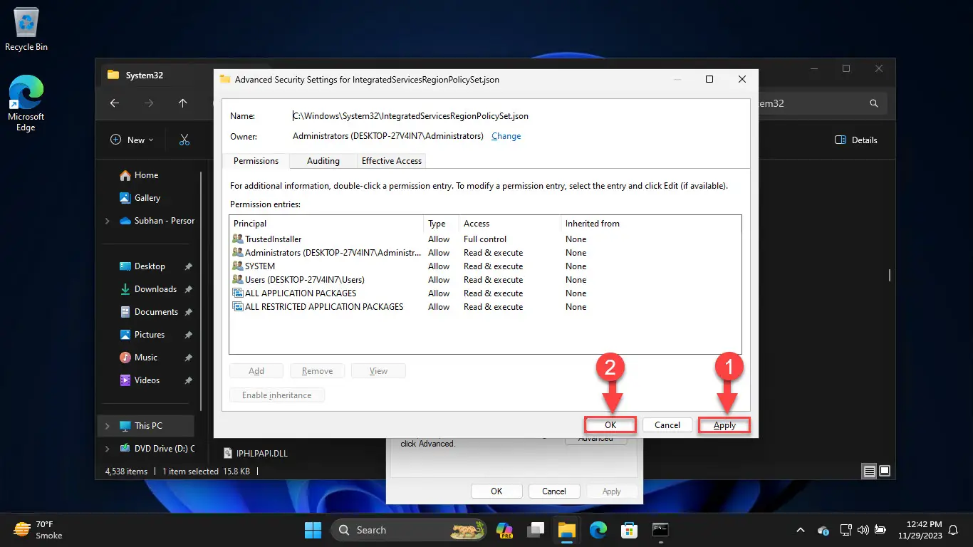Click the Name path field in the dialog
Viewport: 973px width, 547px height.
point(411,115)
